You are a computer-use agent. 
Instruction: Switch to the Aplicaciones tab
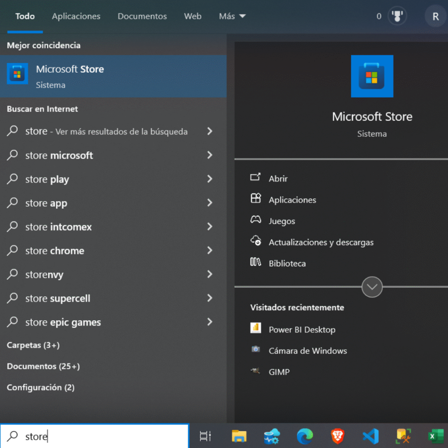(76, 16)
